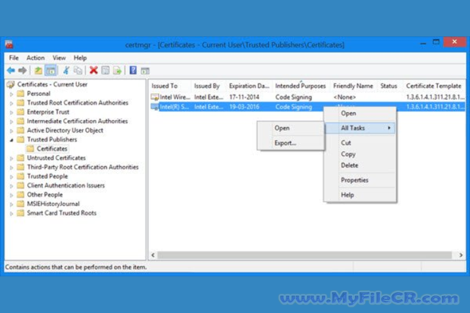Viewport: 470px width, 313px height.
Task: Click the Cut scissors toolbar icon
Action: (x=66, y=70)
